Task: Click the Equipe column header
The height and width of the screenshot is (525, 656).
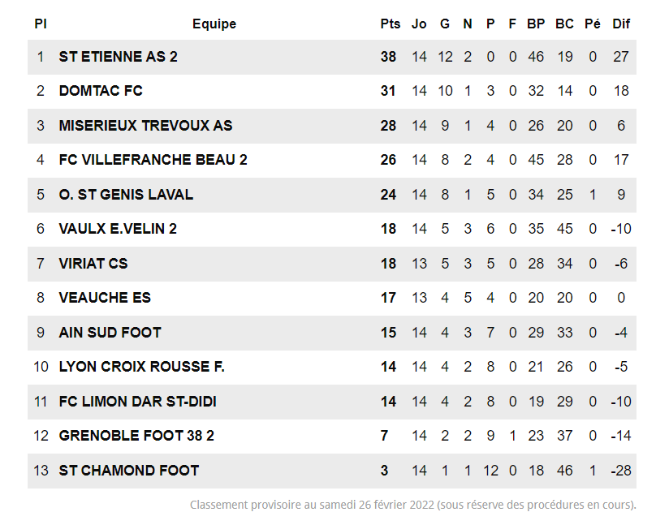Action: coord(214,24)
